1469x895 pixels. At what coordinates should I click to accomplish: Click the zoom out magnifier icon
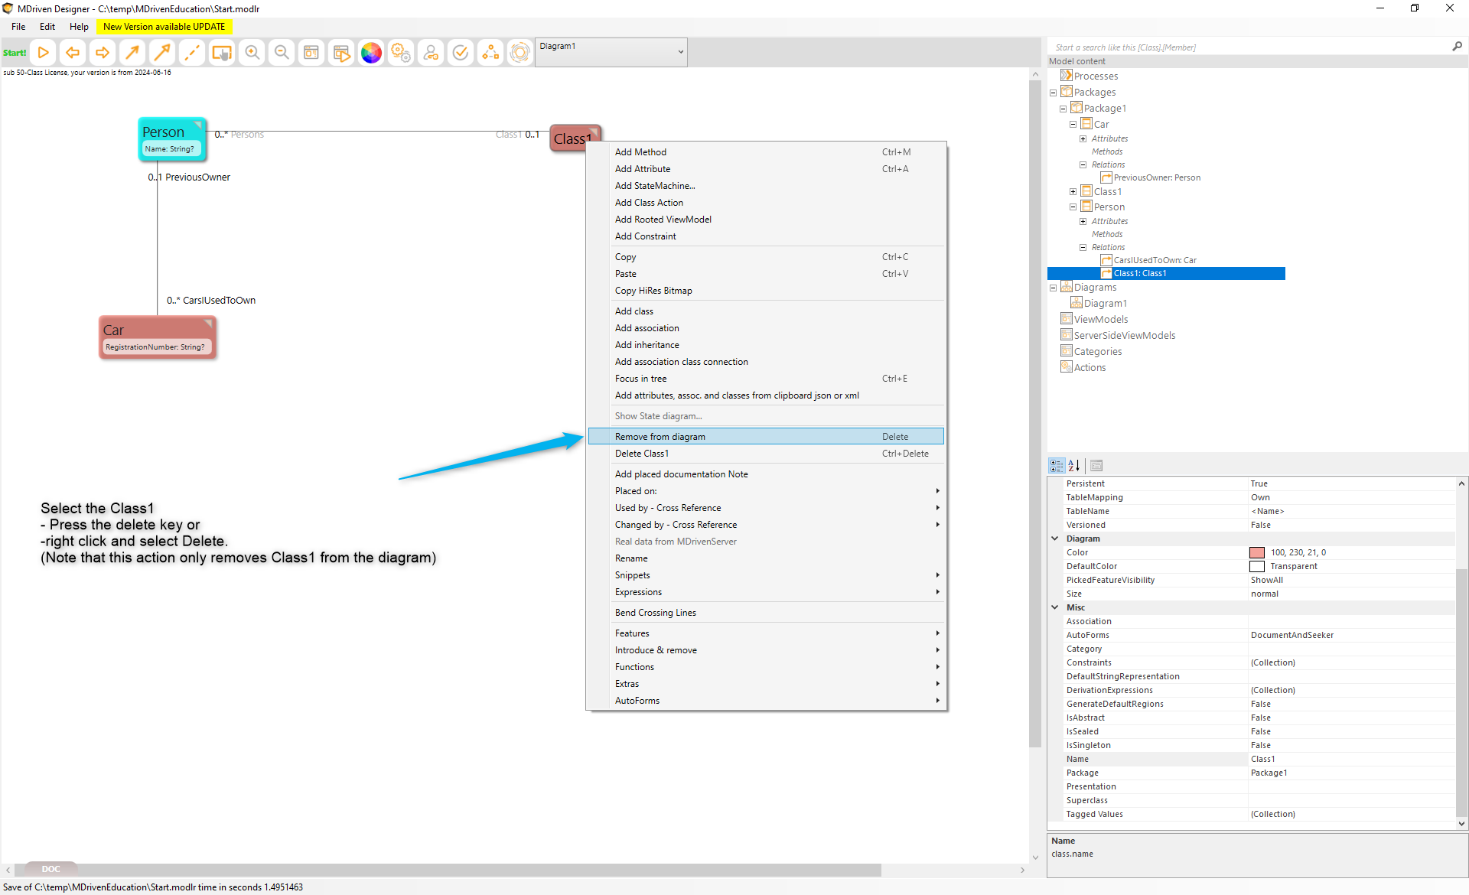point(282,53)
